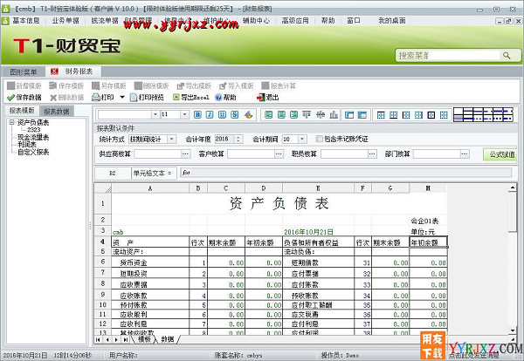Align cell text center
Viewport: 524px width, 361px height.
[x=281, y=115]
